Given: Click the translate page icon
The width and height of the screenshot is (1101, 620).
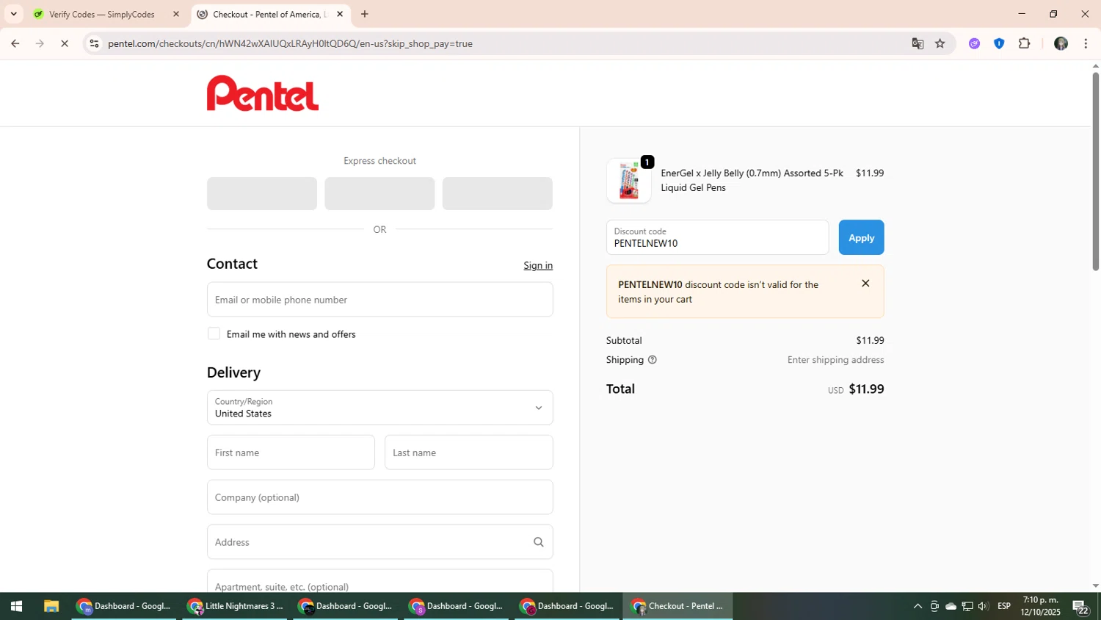Looking at the screenshot, I should pos(917,43).
